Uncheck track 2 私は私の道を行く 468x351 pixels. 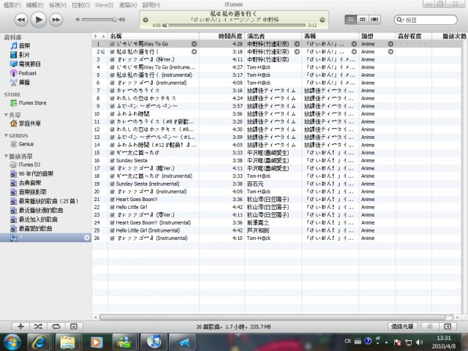click(x=112, y=52)
